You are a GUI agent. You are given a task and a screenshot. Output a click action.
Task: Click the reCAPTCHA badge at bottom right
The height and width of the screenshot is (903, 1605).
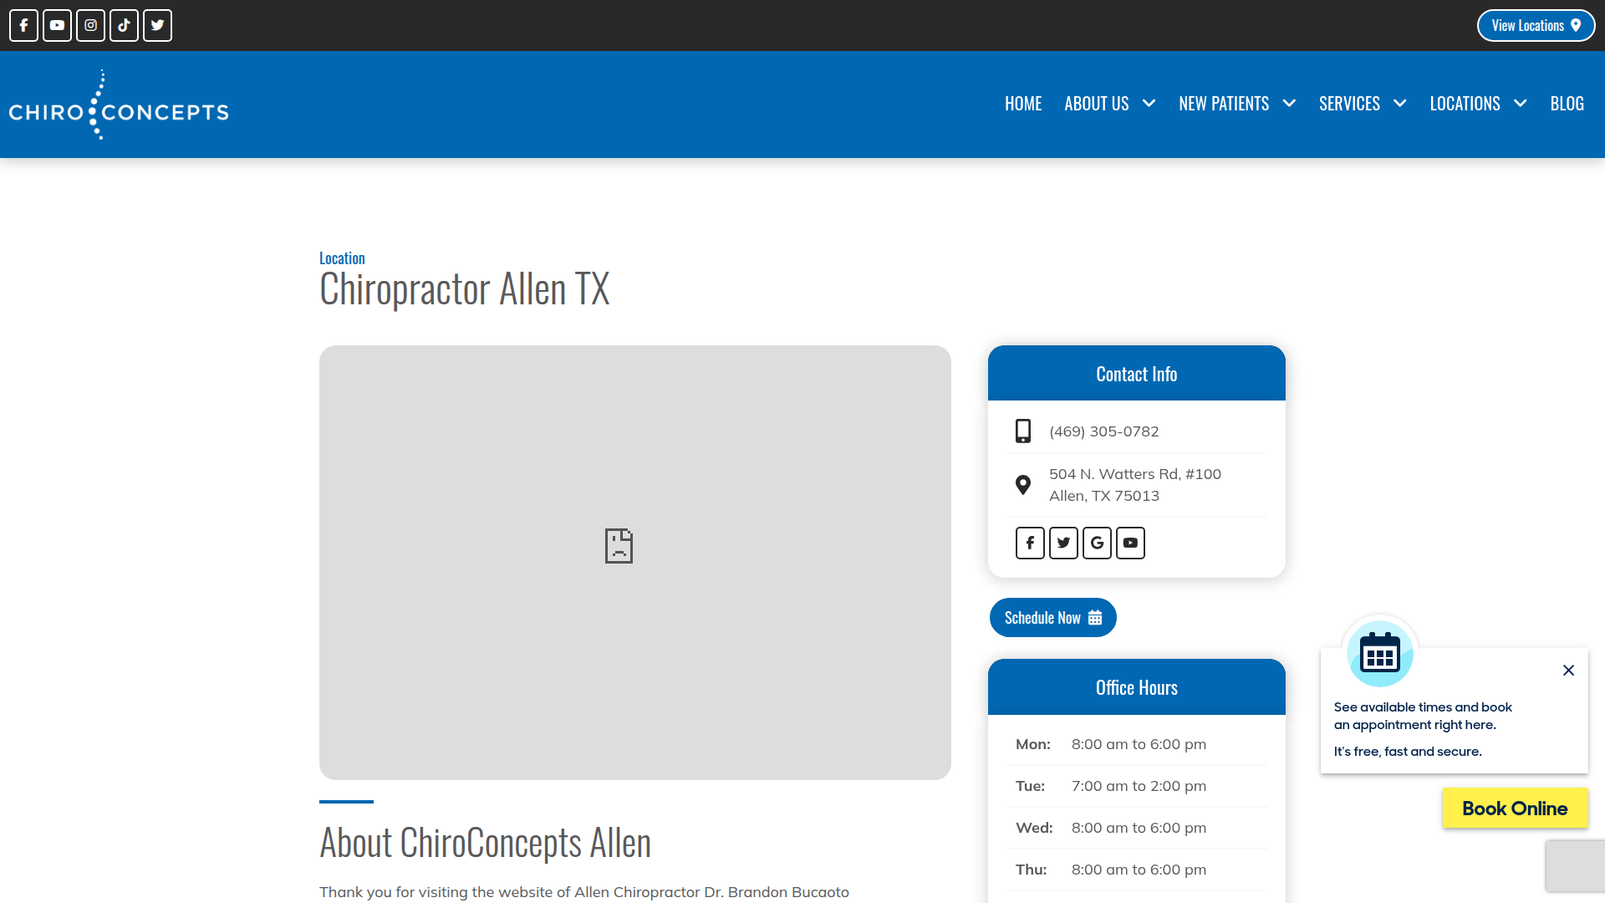tap(1575, 866)
